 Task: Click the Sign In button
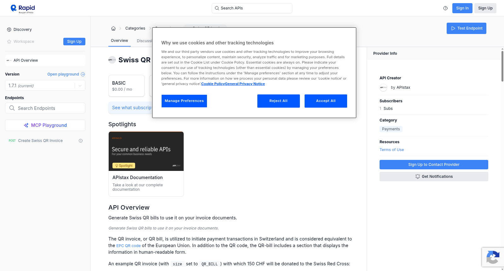pyautogui.click(x=462, y=8)
